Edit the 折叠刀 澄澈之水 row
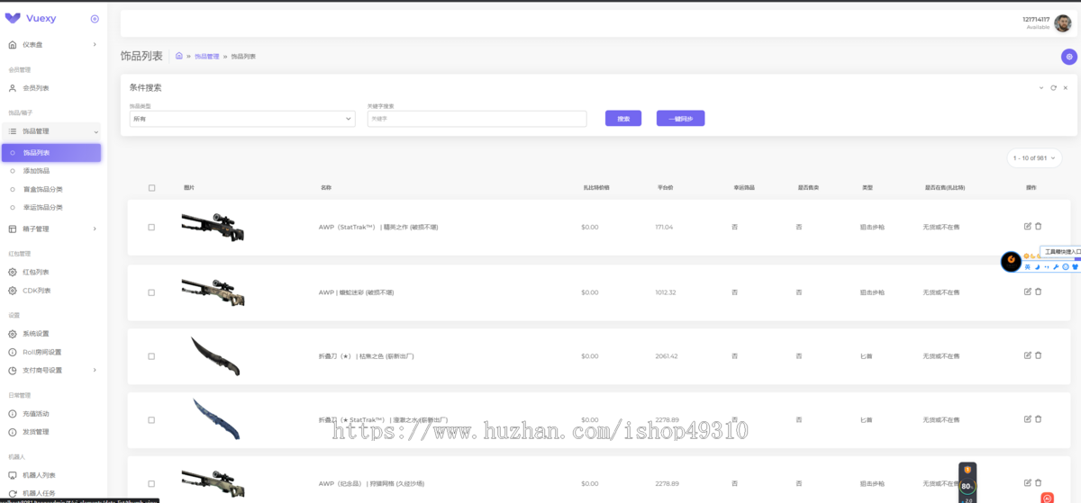Viewport: 1081px width, 503px height. pos(1028,419)
